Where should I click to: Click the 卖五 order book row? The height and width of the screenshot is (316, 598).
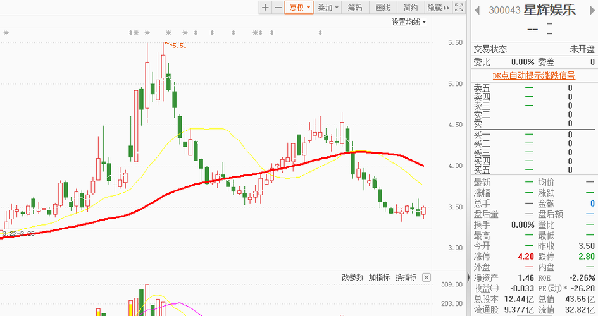[x=533, y=88]
